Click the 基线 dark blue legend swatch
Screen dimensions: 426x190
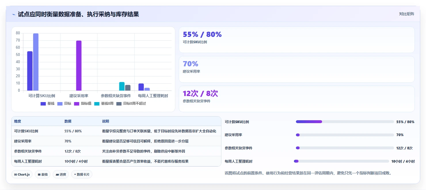point(43,104)
